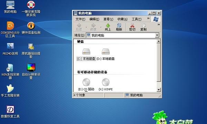207x124 pixels.
Task: Open PECMD说明 desktop icon
Action: pyautogui.click(x=10, y=49)
